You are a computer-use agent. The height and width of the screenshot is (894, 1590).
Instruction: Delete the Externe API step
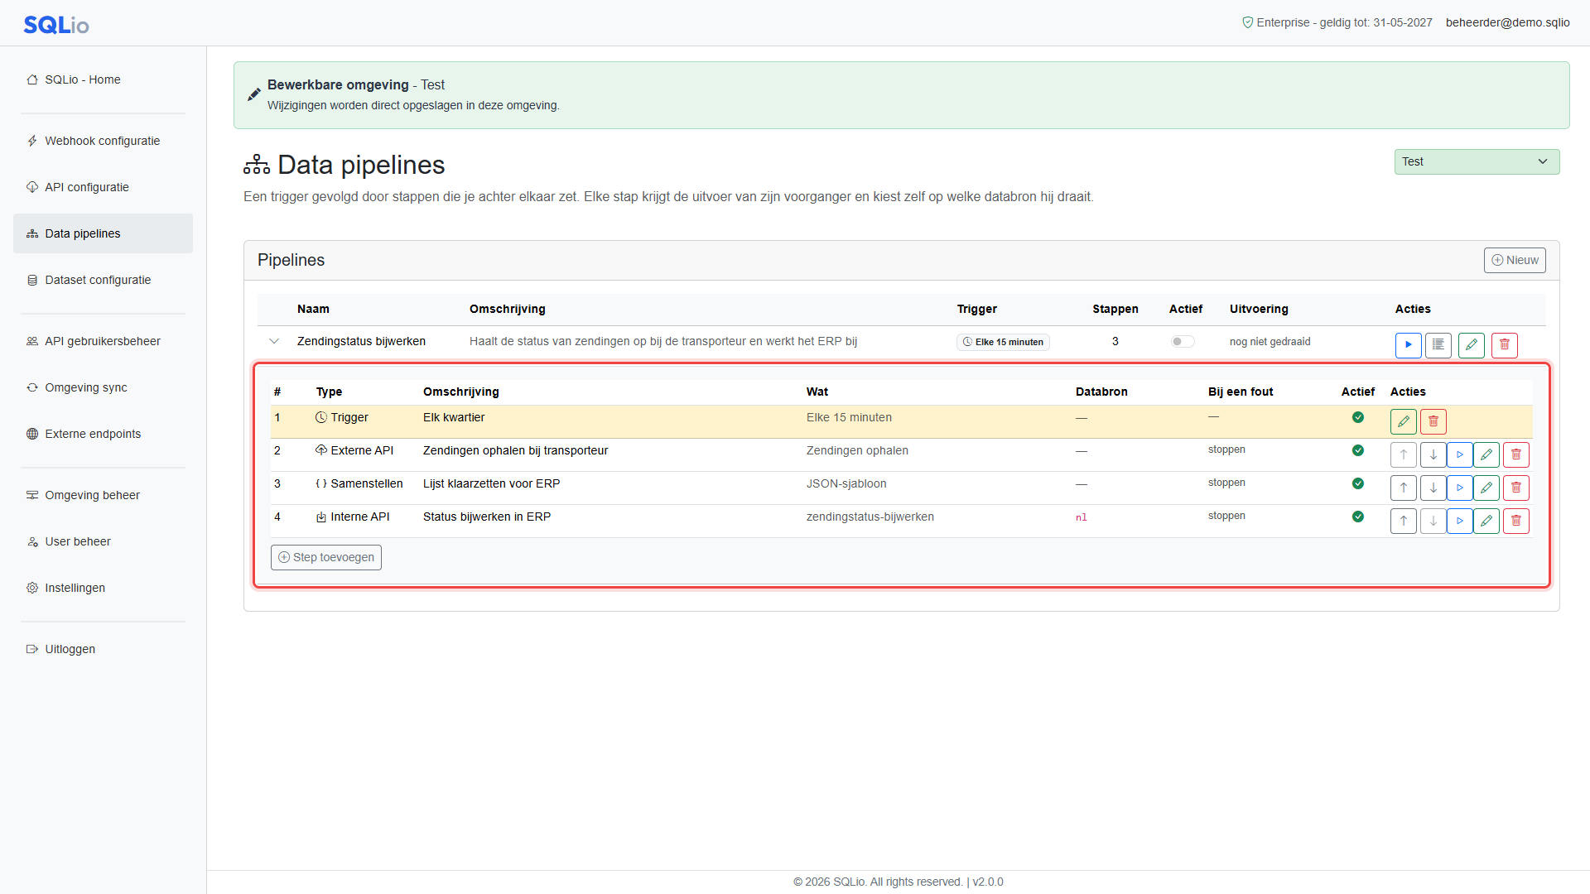click(1515, 454)
